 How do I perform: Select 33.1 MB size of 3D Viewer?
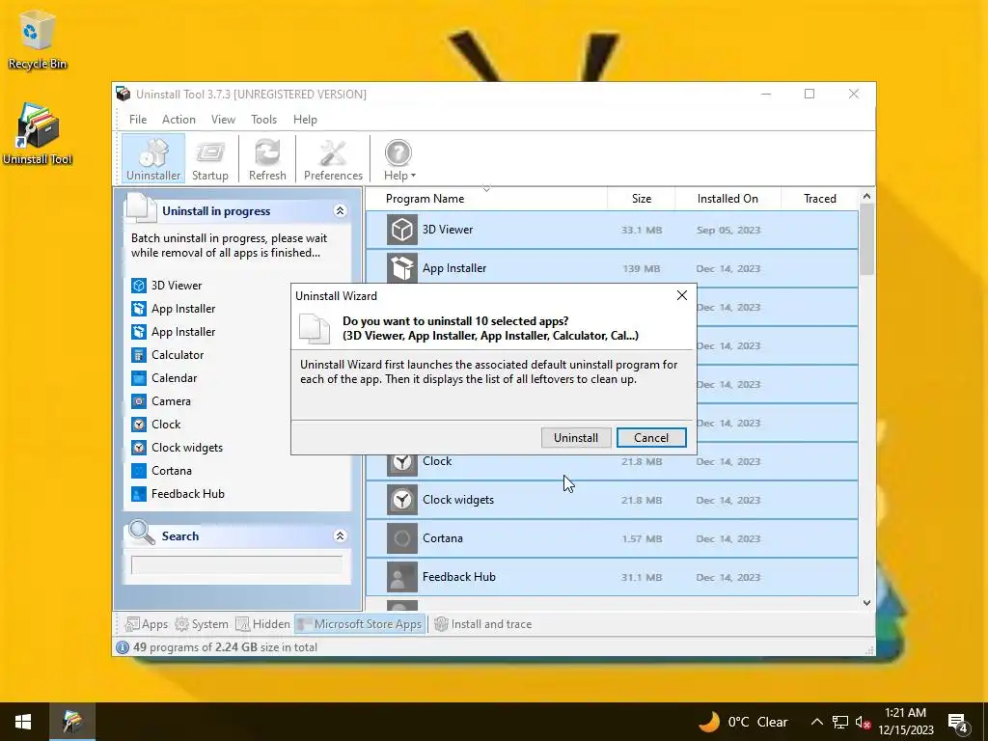[642, 230]
